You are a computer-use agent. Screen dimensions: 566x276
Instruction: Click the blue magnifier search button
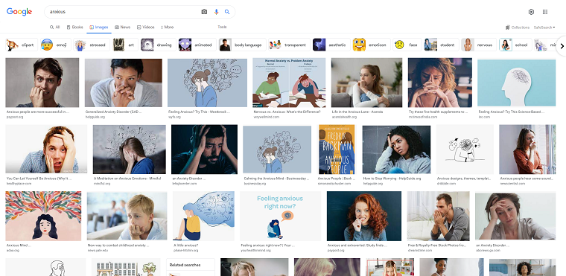pos(227,12)
